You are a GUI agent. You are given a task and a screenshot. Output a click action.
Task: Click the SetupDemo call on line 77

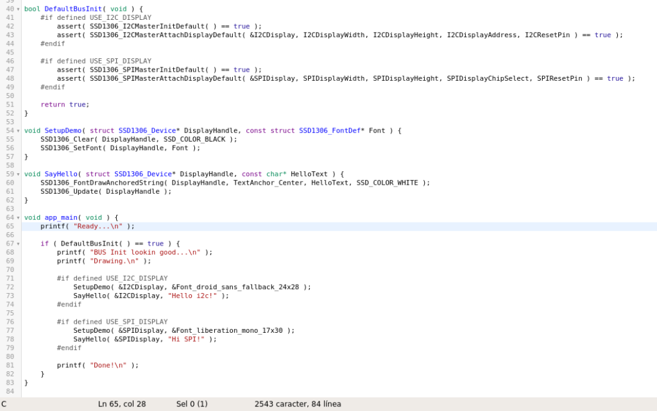[x=92, y=331]
